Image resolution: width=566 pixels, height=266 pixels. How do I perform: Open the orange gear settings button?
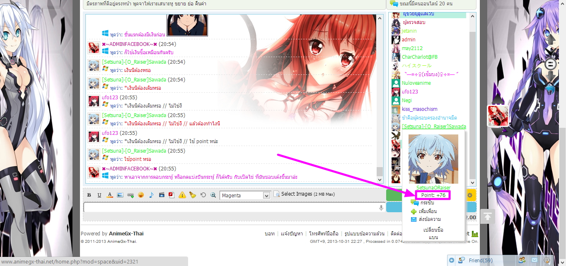click(471, 195)
